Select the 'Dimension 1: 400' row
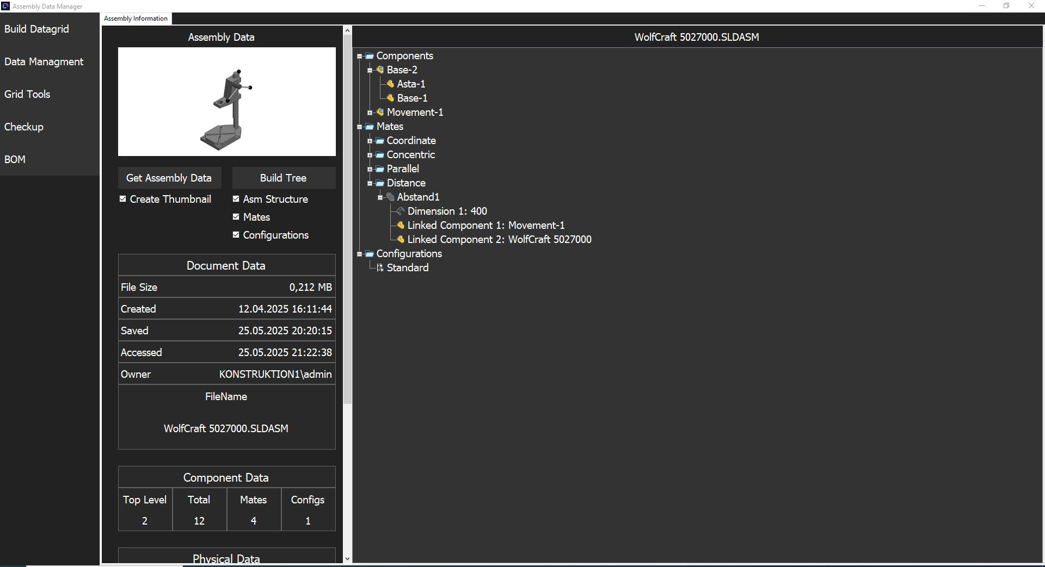Screen dimensions: 1045x567 447,211
